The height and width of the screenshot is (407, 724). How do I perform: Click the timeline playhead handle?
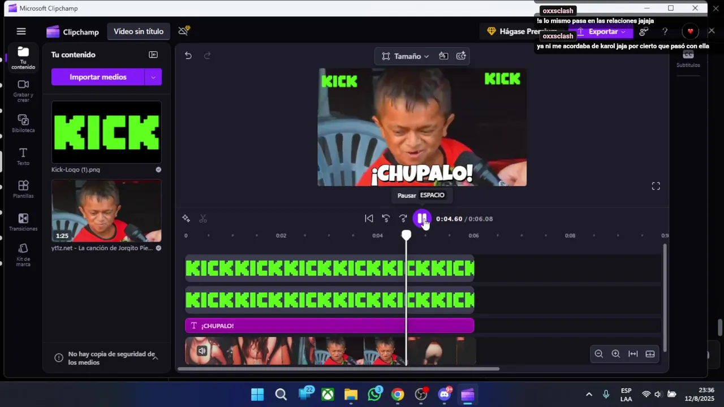pyautogui.click(x=406, y=235)
